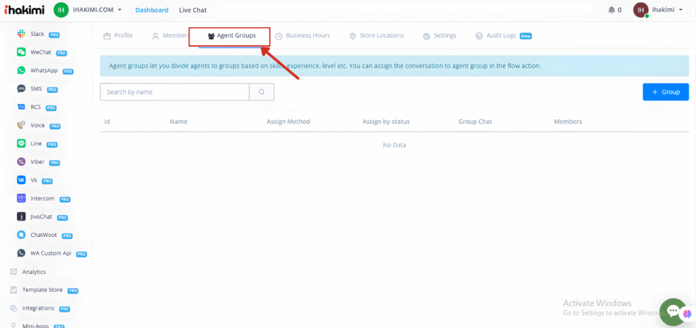The height and width of the screenshot is (328, 696).
Task: Click the Slack channel icon in sidebar
Action: coord(21,34)
